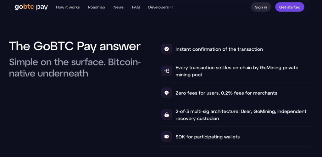
Task: Click the percent badge icon for zero fees
Action: pos(167,93)
